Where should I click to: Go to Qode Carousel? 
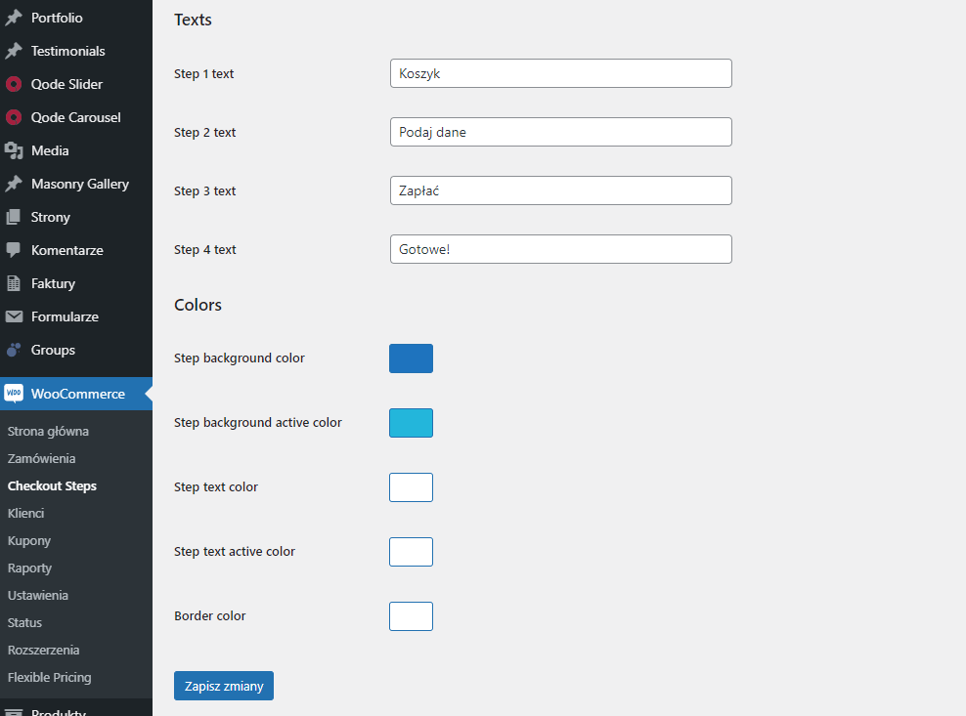click(x=76, y=117)
